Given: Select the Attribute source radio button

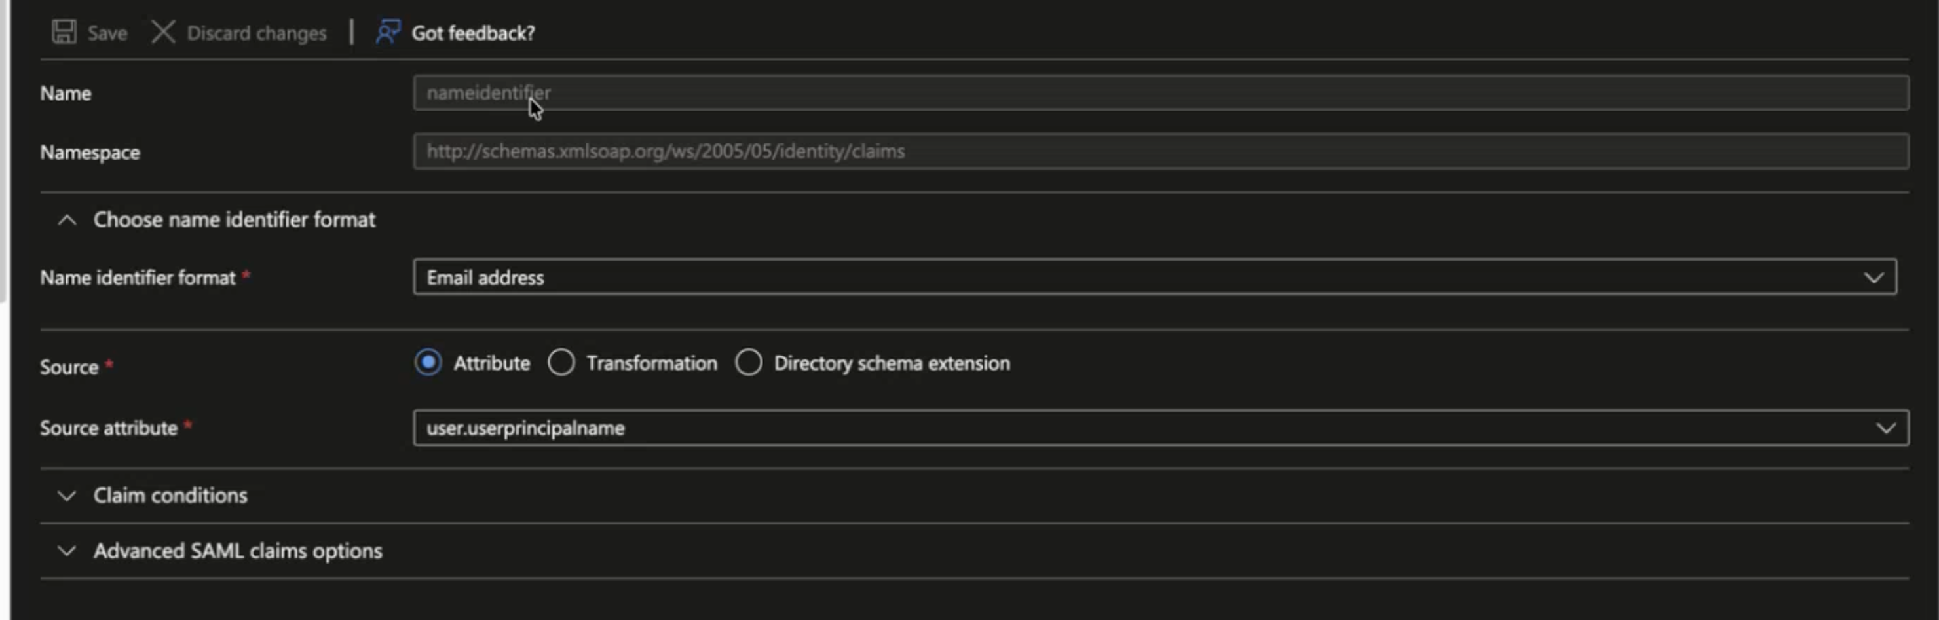Looking at the screenshot, I should pyautogui.click(x=428, y=363).
